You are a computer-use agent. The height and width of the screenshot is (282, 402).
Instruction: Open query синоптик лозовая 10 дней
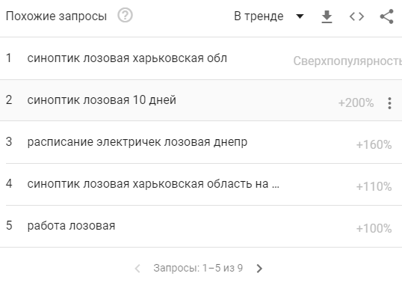tap(102, 100)
